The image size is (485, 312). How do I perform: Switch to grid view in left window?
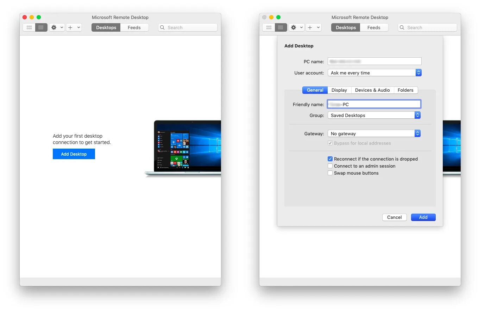coord(29,27)
